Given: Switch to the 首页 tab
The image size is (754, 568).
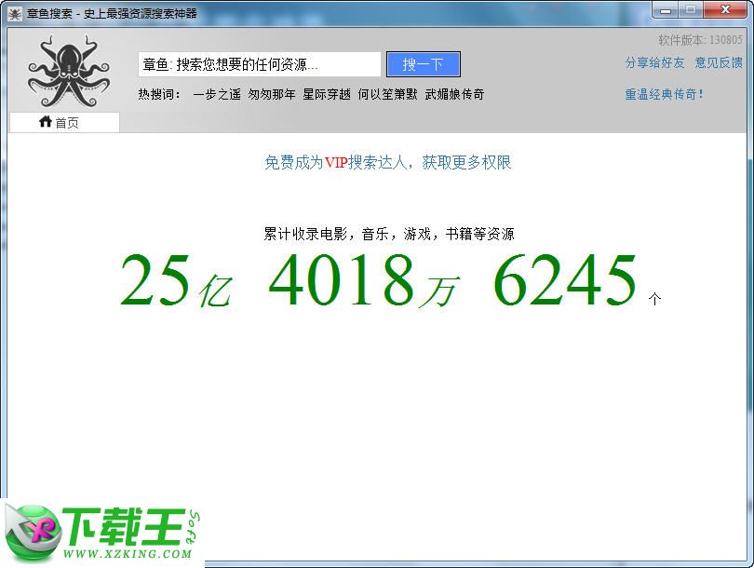Looking at the screenshot, I should (x=64, y=122).
